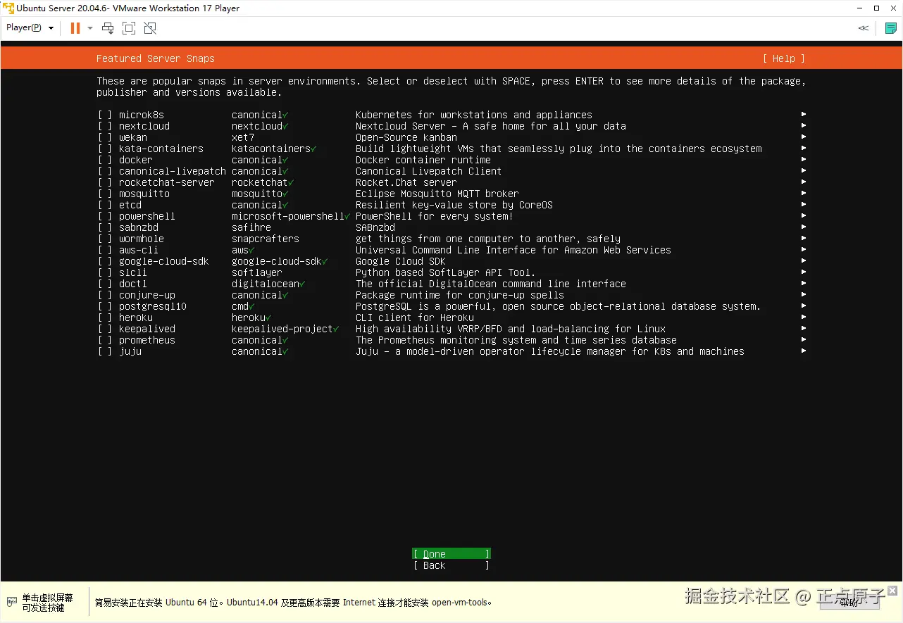Viewport: 903px width, 623px height.
Task: Click the sabnzbd snap name
Action: tap(138, 227)
